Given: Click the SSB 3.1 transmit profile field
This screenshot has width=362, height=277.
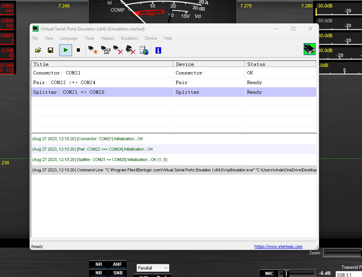Looking at the screenshot, I should (x=349, y=275).
